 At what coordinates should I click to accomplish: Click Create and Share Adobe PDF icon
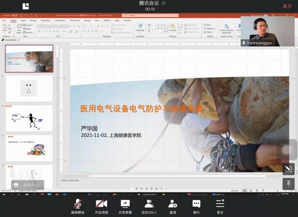pyautogui.click(x=226, y=29)
